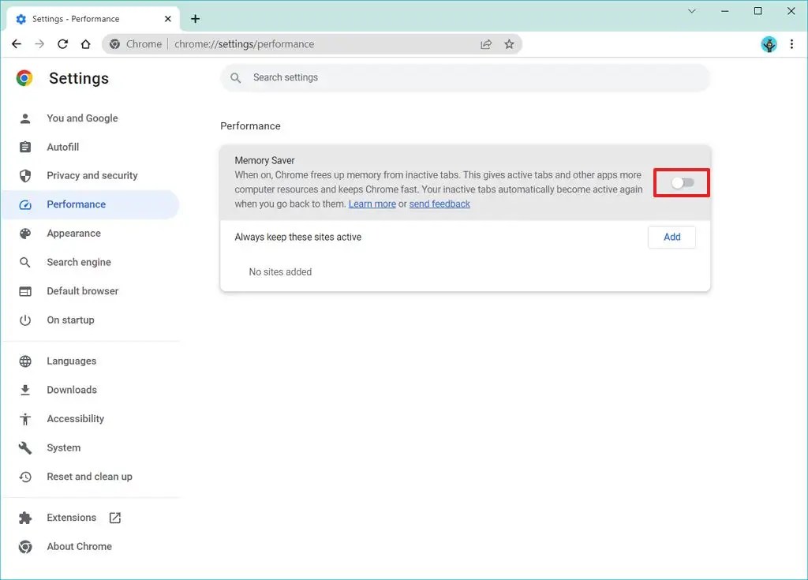The width and height of the screenshot is (808, 580).
Task: Select the About Chrome section
Action: 79,546
